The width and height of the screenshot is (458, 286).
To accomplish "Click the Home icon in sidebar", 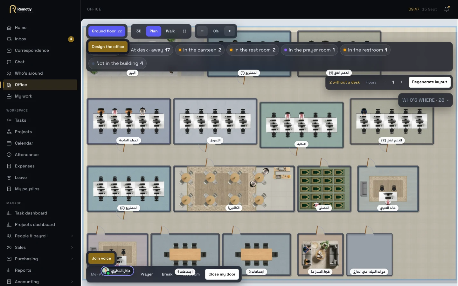I will point(9,28).
